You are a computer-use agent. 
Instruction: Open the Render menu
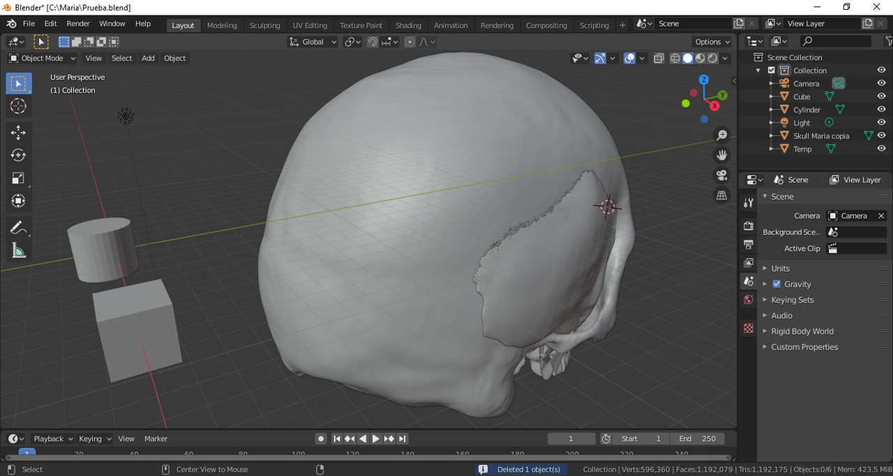pos(78,24)
